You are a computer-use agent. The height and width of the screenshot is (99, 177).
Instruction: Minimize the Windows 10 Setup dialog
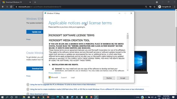(x=119, y=13)
